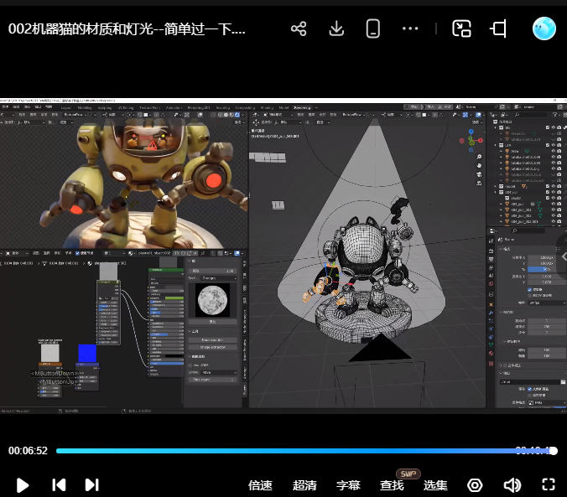This screenshot has width=567, height=497.
Task: Open the circular player settings icon
Action: pyautogui.click(x=476, y=484)
